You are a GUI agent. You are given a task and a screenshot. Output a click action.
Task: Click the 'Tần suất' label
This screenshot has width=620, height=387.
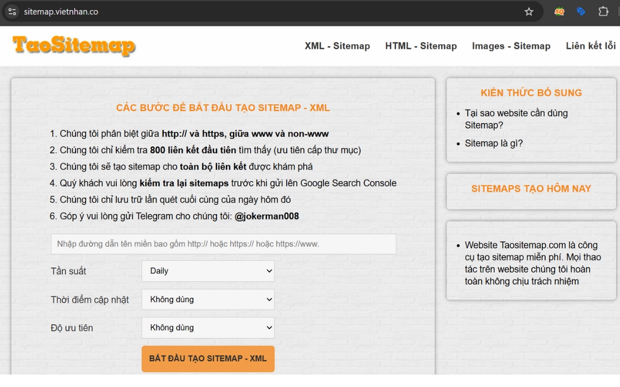pyautogui.click(x=68, y=271)
